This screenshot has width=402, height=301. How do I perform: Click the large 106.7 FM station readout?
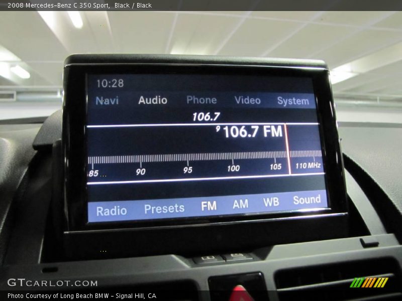coord(253,132)
